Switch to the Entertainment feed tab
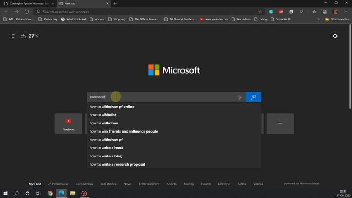This screenshot has width=352, height=198. [x=149, y=184]
